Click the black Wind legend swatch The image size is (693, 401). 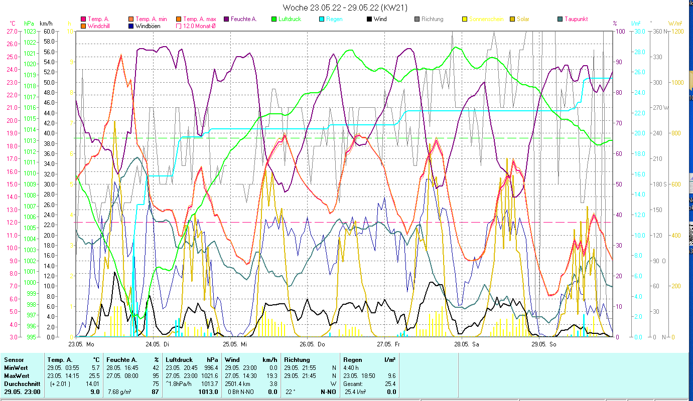[369, 19]
